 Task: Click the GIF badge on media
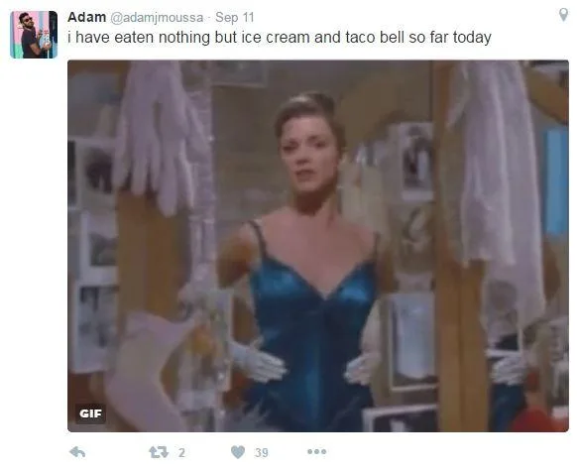tap(90, 413)
